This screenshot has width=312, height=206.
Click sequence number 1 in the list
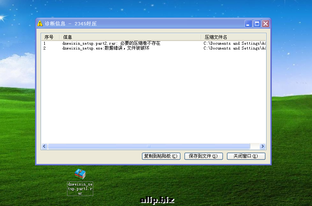pyautogui.click(x=45, y=43)
